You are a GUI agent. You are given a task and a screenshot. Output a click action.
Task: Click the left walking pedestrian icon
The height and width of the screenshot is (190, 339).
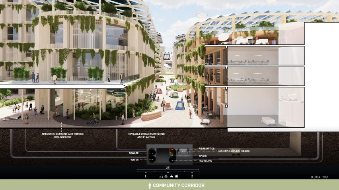[x=146, y=176]
